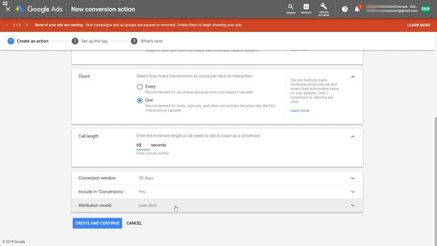Go to next alert in notification bar
The height and width of the screenshot is (246, 437).
(x=27, y=25)
